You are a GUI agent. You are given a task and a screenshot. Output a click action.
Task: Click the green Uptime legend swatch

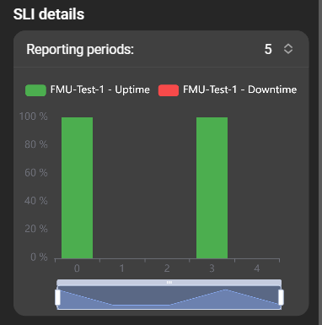point(35,90)
